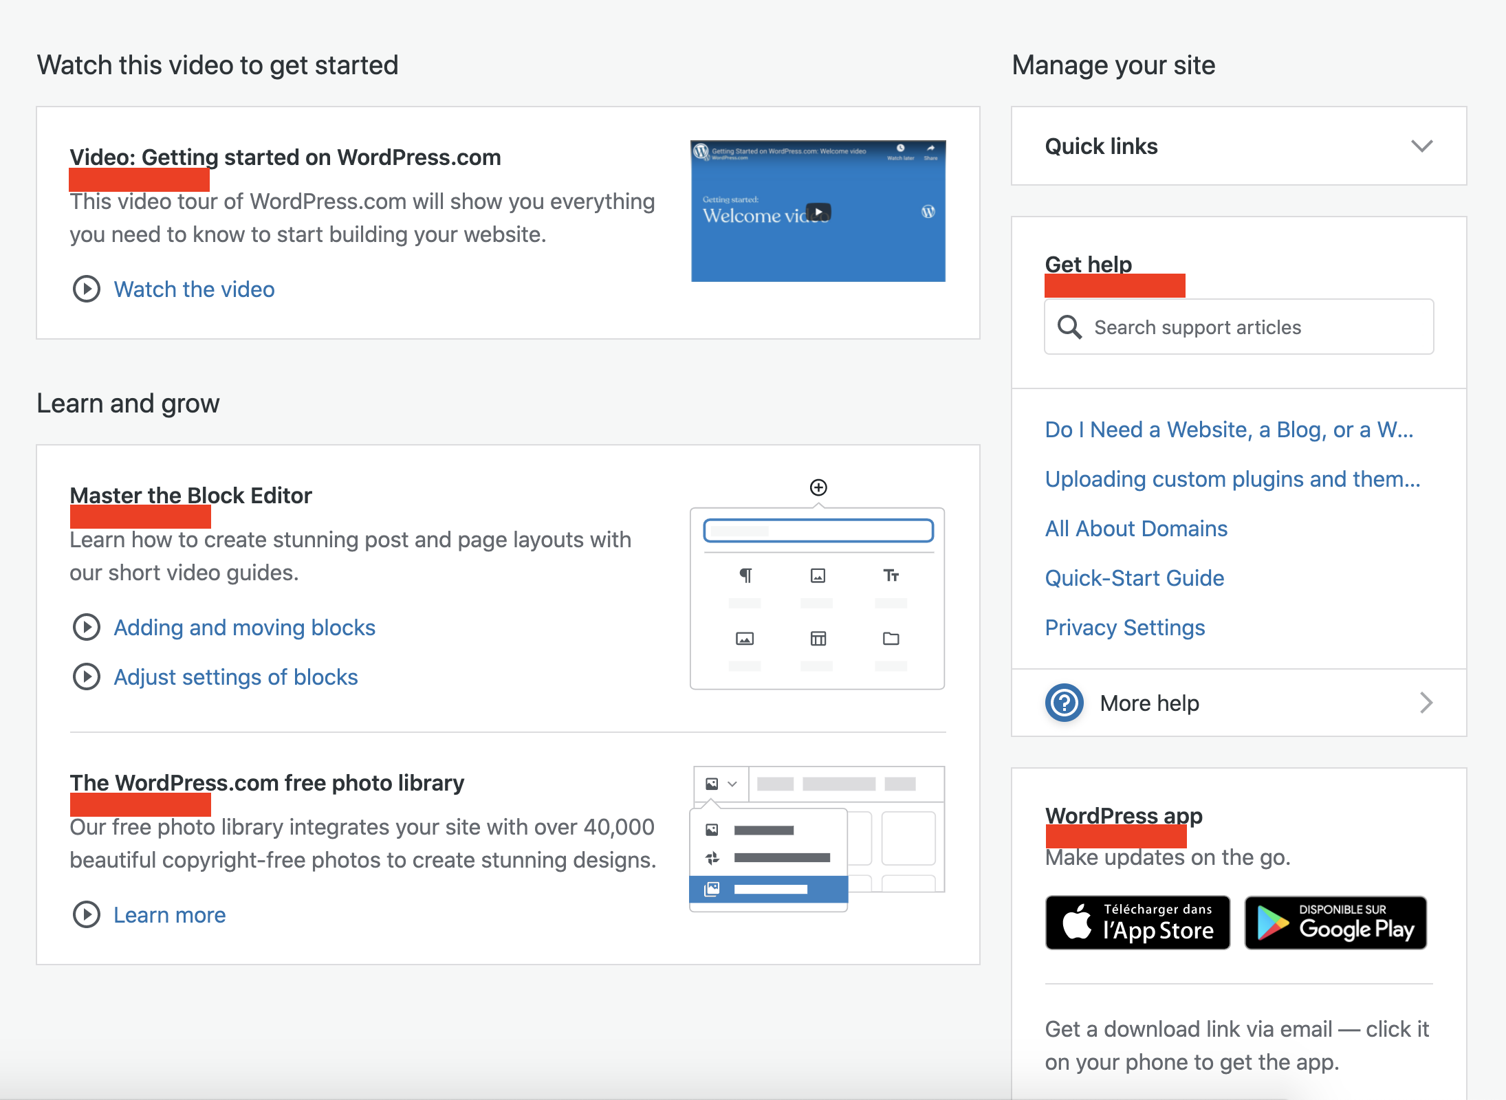Image resolution: width=1506 pixels, height=1100 pixels.
Task: Click the play icon beside Adding and moving blocks
Action: (87, 628)
